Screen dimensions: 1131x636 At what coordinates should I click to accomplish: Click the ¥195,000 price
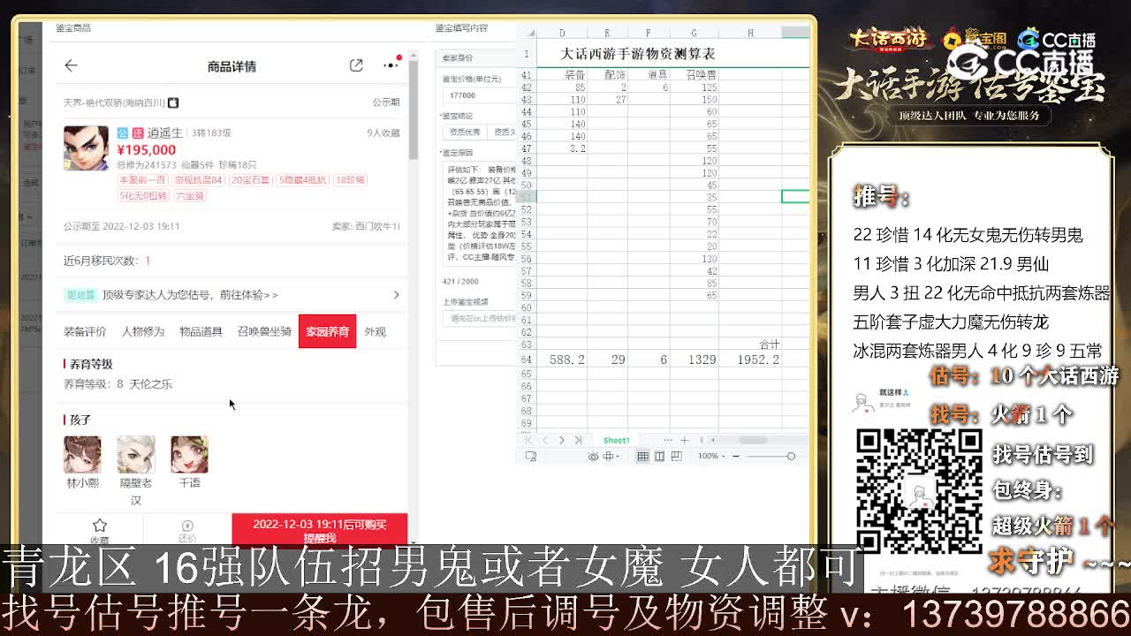click(147, 150)
